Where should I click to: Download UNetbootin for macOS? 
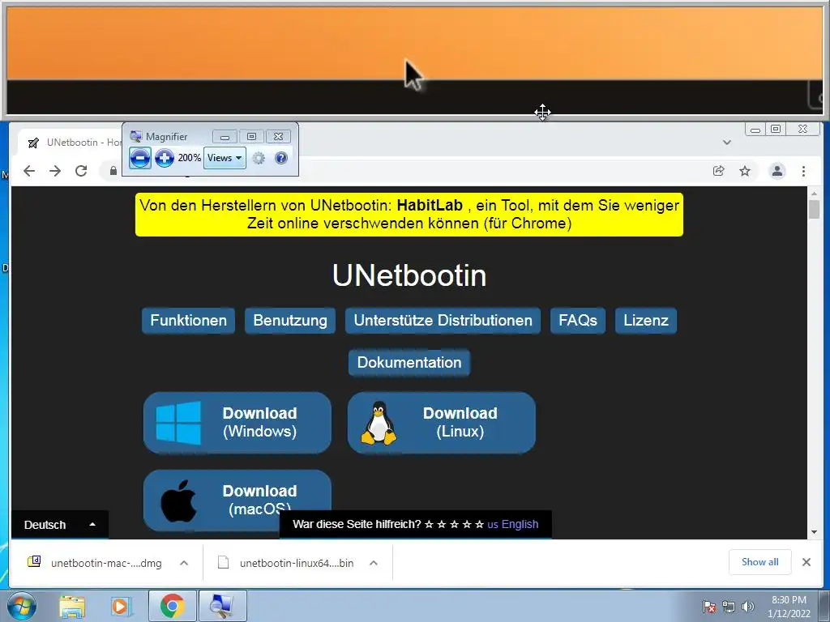pos(237,501)
